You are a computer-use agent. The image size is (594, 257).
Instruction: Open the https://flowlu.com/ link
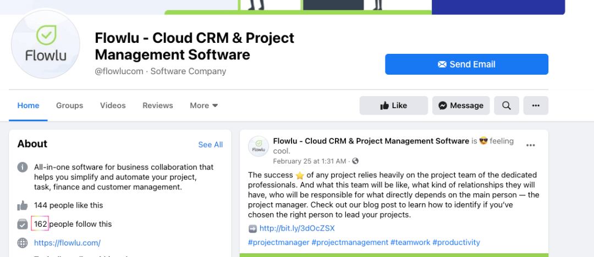(x=68, y=243)
